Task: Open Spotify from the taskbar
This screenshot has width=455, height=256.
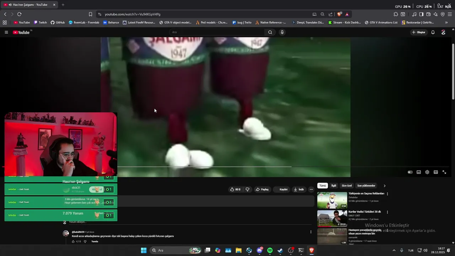Action: (x=270, y=250)
